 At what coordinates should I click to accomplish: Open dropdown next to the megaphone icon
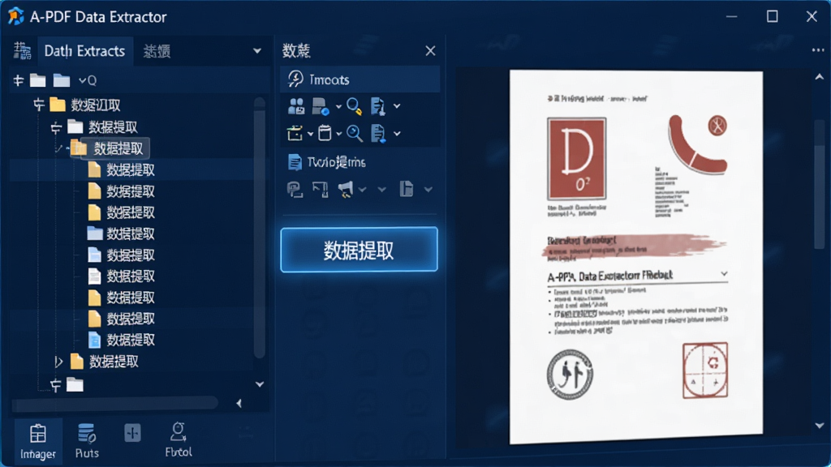pos(363,190)
